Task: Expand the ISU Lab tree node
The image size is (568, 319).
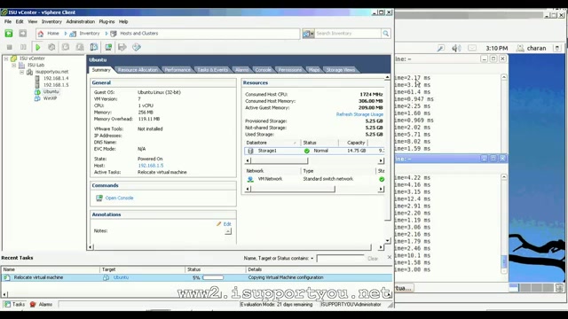Action: click(x=14, y=65)
